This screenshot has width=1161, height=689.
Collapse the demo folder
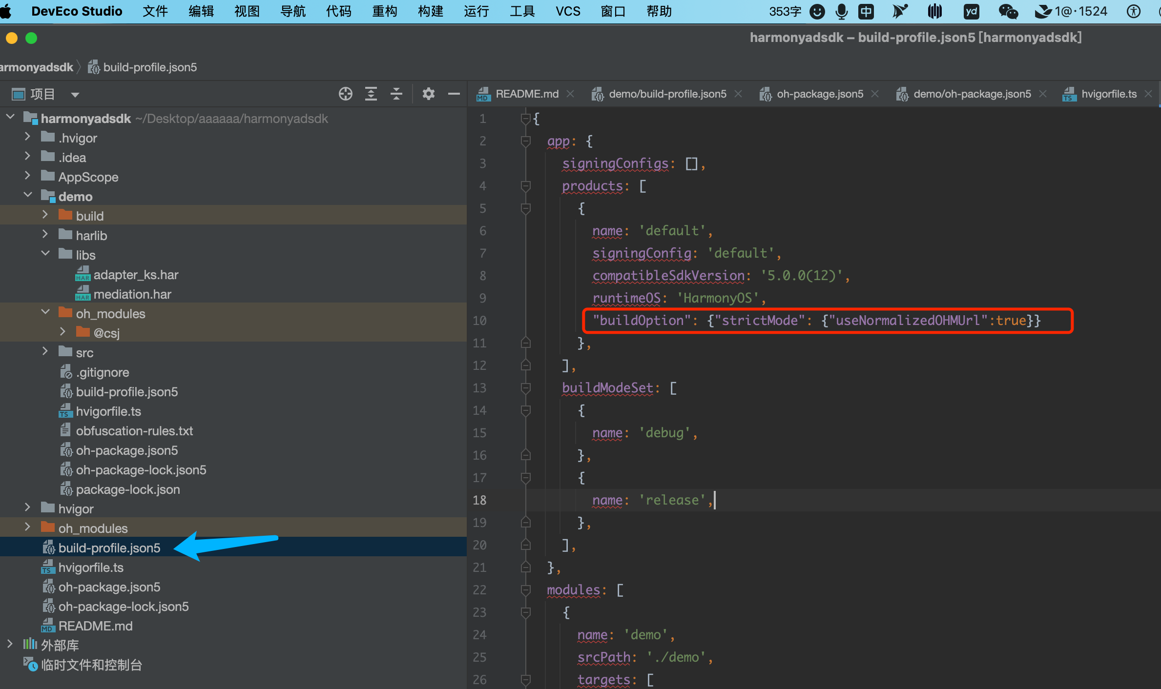pos(28,195)
